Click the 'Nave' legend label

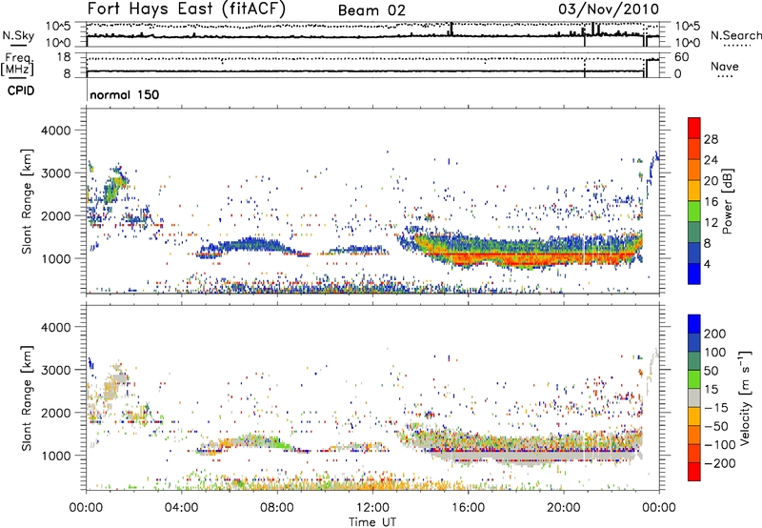point(725,67)
